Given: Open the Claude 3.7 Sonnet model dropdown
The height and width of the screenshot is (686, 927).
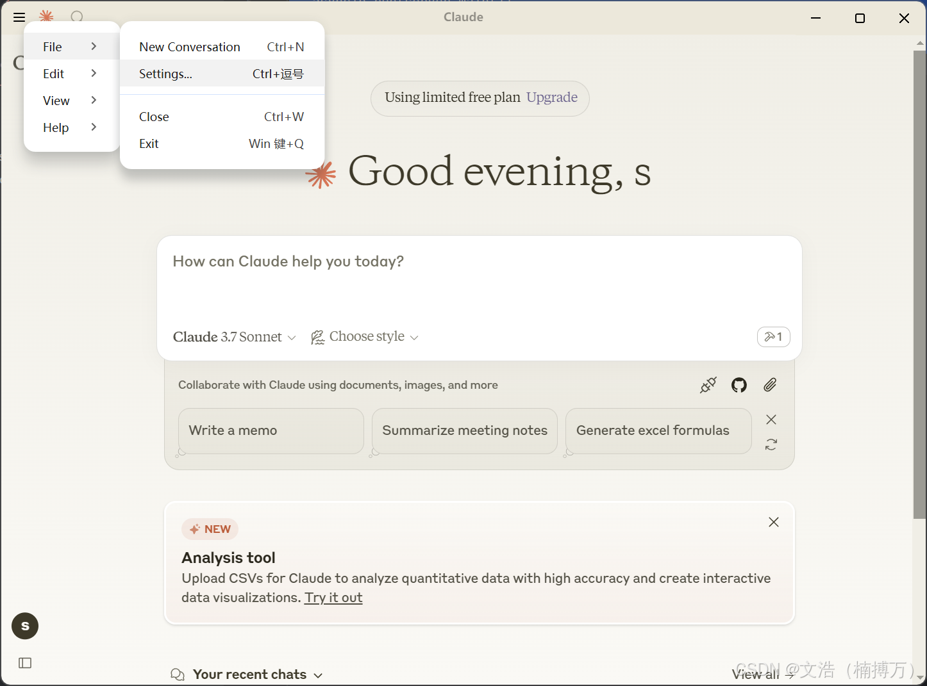Looking at the screenshot, I should (235, 337).
